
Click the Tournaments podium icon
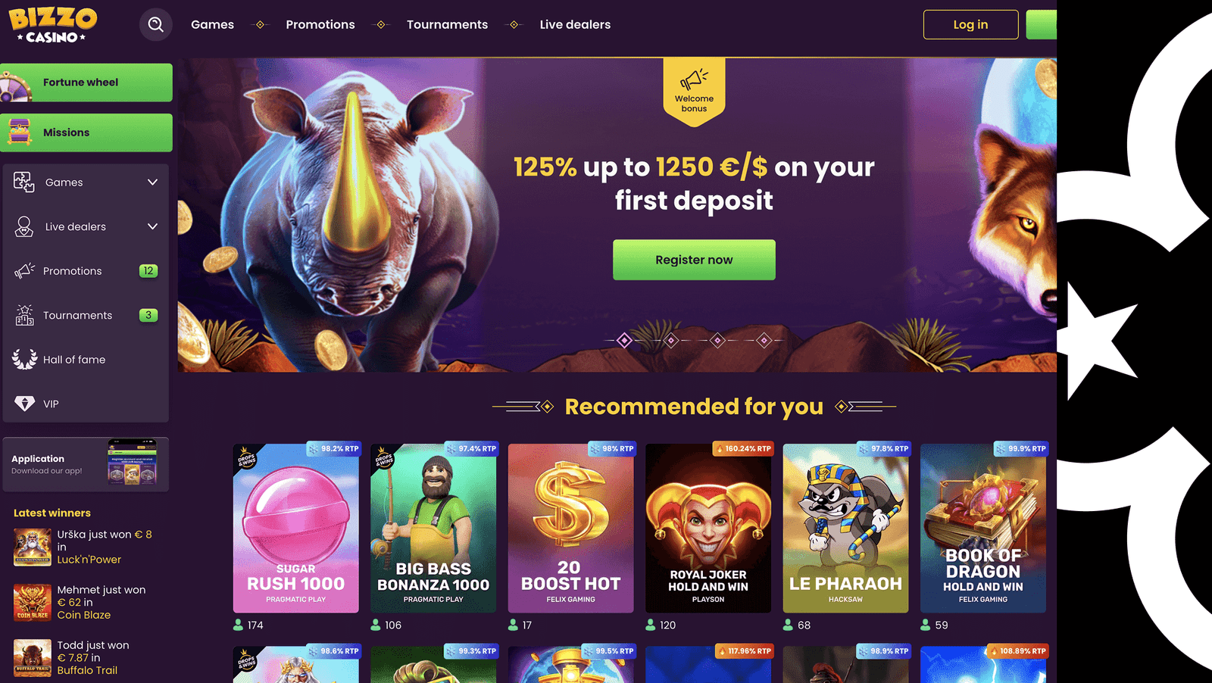click(x=24, y=315)
